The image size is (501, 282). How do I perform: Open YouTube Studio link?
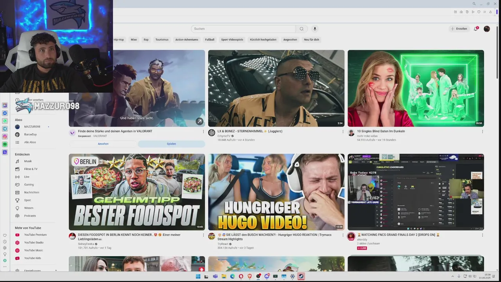(x=33, y=242)
